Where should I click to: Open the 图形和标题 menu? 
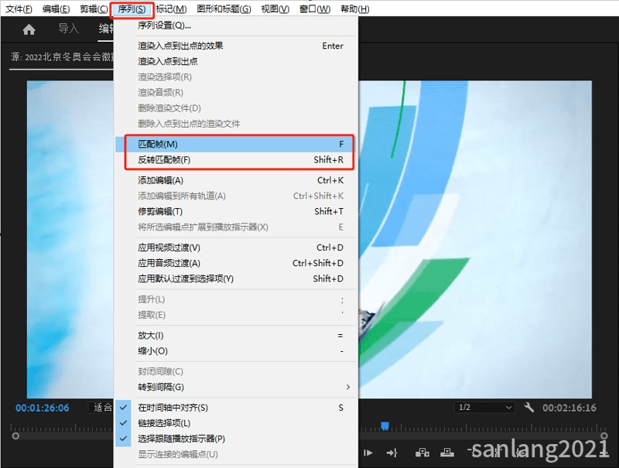224,9
